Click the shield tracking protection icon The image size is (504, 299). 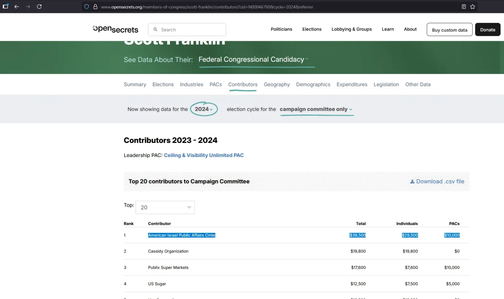pos(87,7)
